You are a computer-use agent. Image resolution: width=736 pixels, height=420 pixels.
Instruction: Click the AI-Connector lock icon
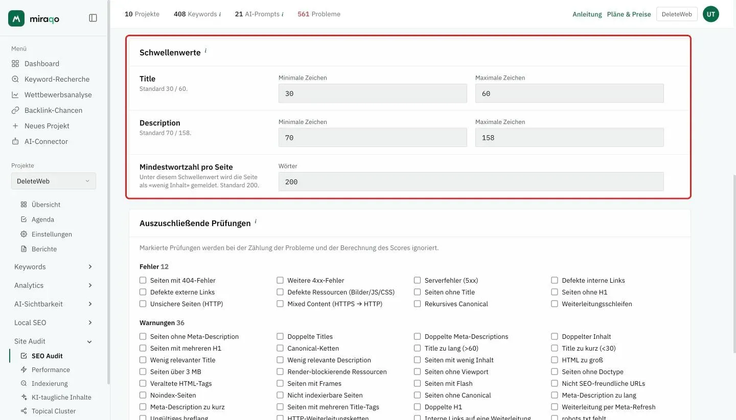pyautogui.click(x=15, y=141)
